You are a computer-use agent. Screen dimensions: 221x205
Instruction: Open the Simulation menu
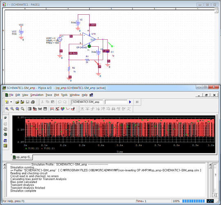click(x=37, y=95)
